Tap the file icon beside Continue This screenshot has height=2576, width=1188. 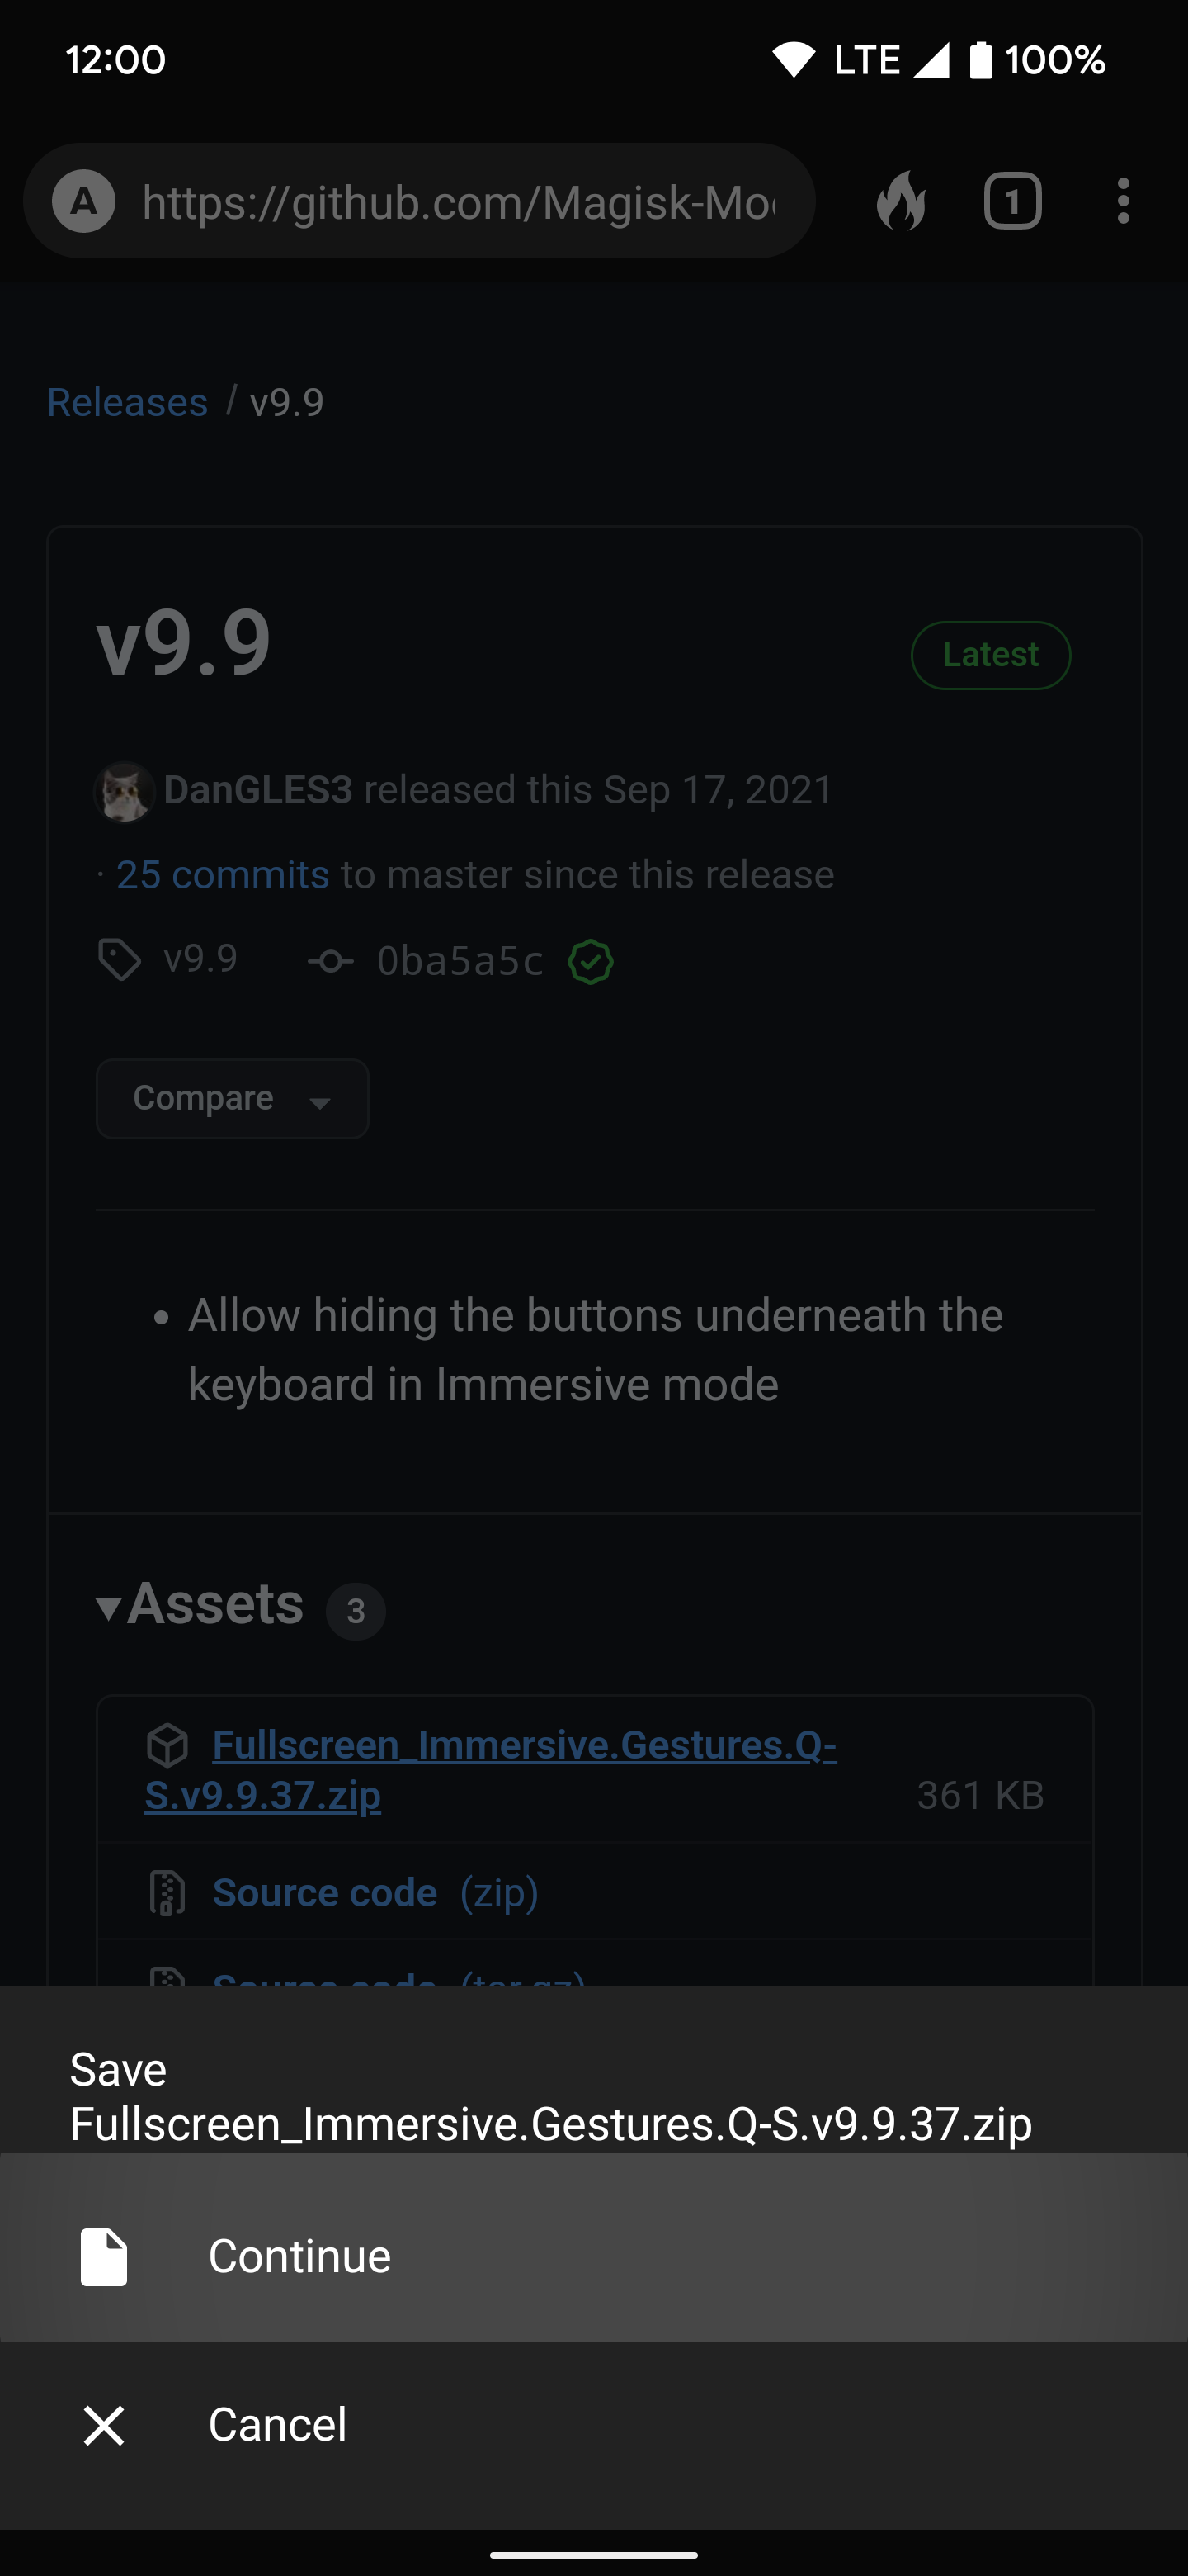click(x=104, y=2257)
